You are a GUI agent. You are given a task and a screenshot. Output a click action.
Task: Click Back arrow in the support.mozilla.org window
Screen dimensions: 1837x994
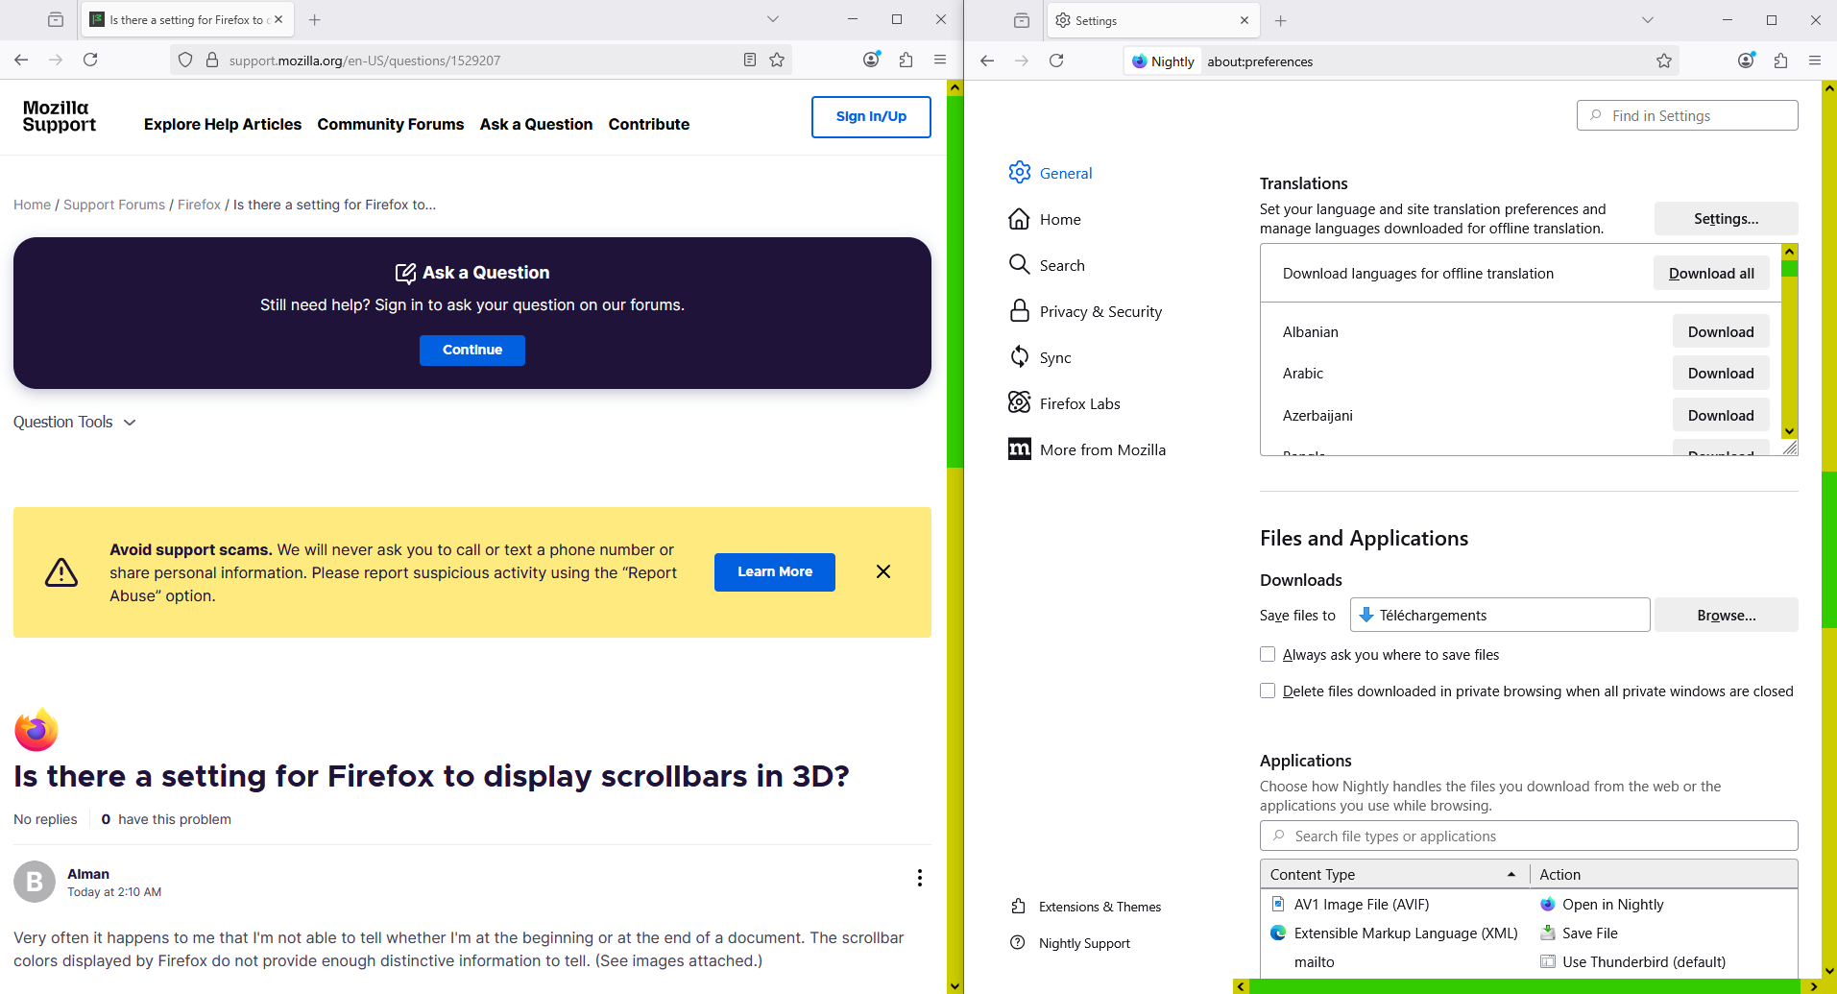pyautogui.click(x=21, y=60)
